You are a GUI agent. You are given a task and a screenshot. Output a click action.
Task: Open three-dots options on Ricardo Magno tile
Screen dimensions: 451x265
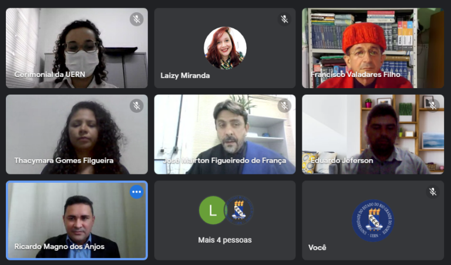coord(137,192)
